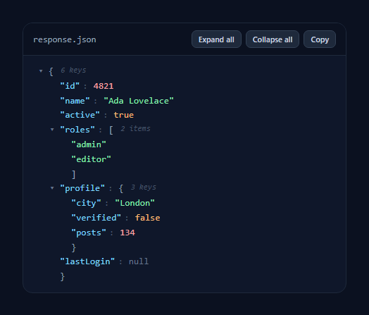
Task: Click the "name" key
Action: click(x=75, y=101)
